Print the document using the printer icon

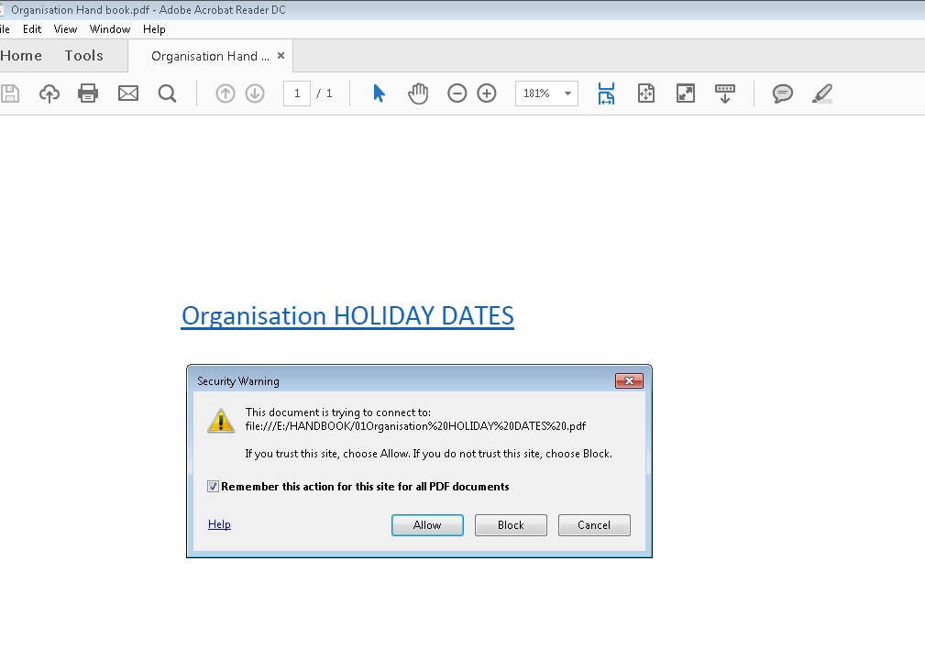(x=88, y=93)
